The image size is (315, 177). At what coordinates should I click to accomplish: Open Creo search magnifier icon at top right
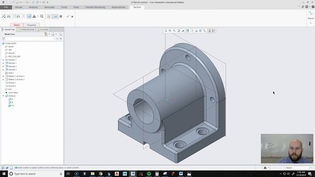303,7
